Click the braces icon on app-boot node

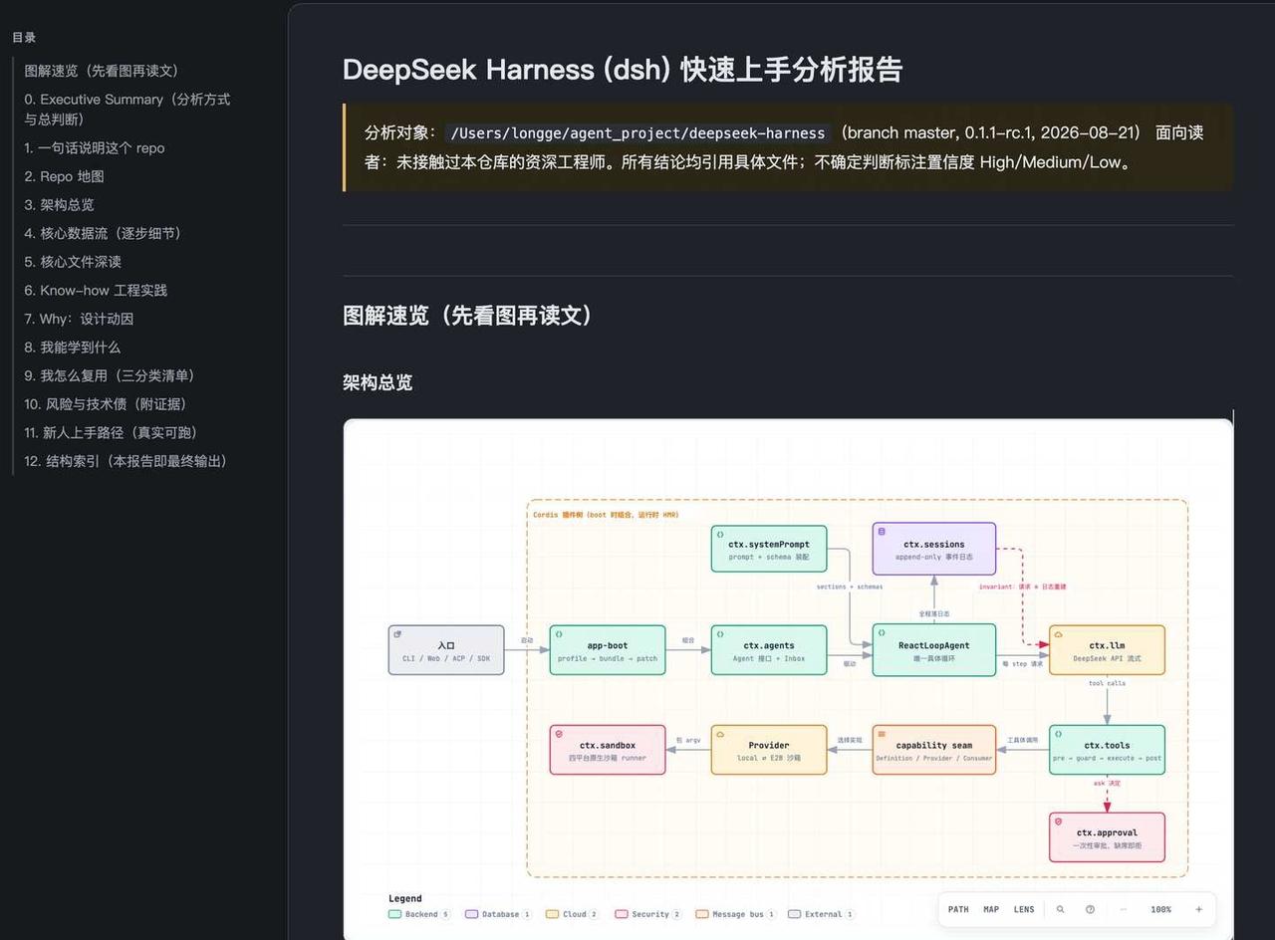[x=559, y=633]
